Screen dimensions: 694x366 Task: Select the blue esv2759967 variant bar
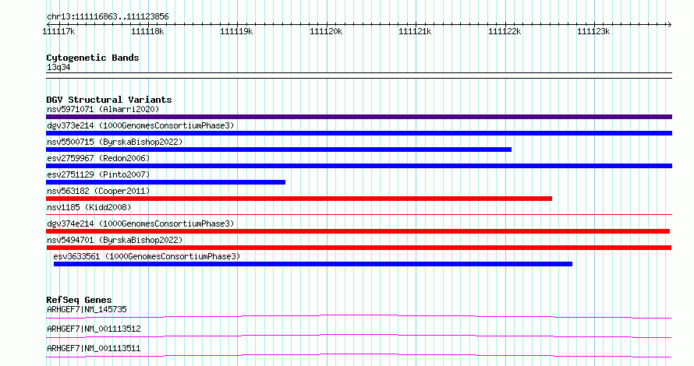(359, 166)
